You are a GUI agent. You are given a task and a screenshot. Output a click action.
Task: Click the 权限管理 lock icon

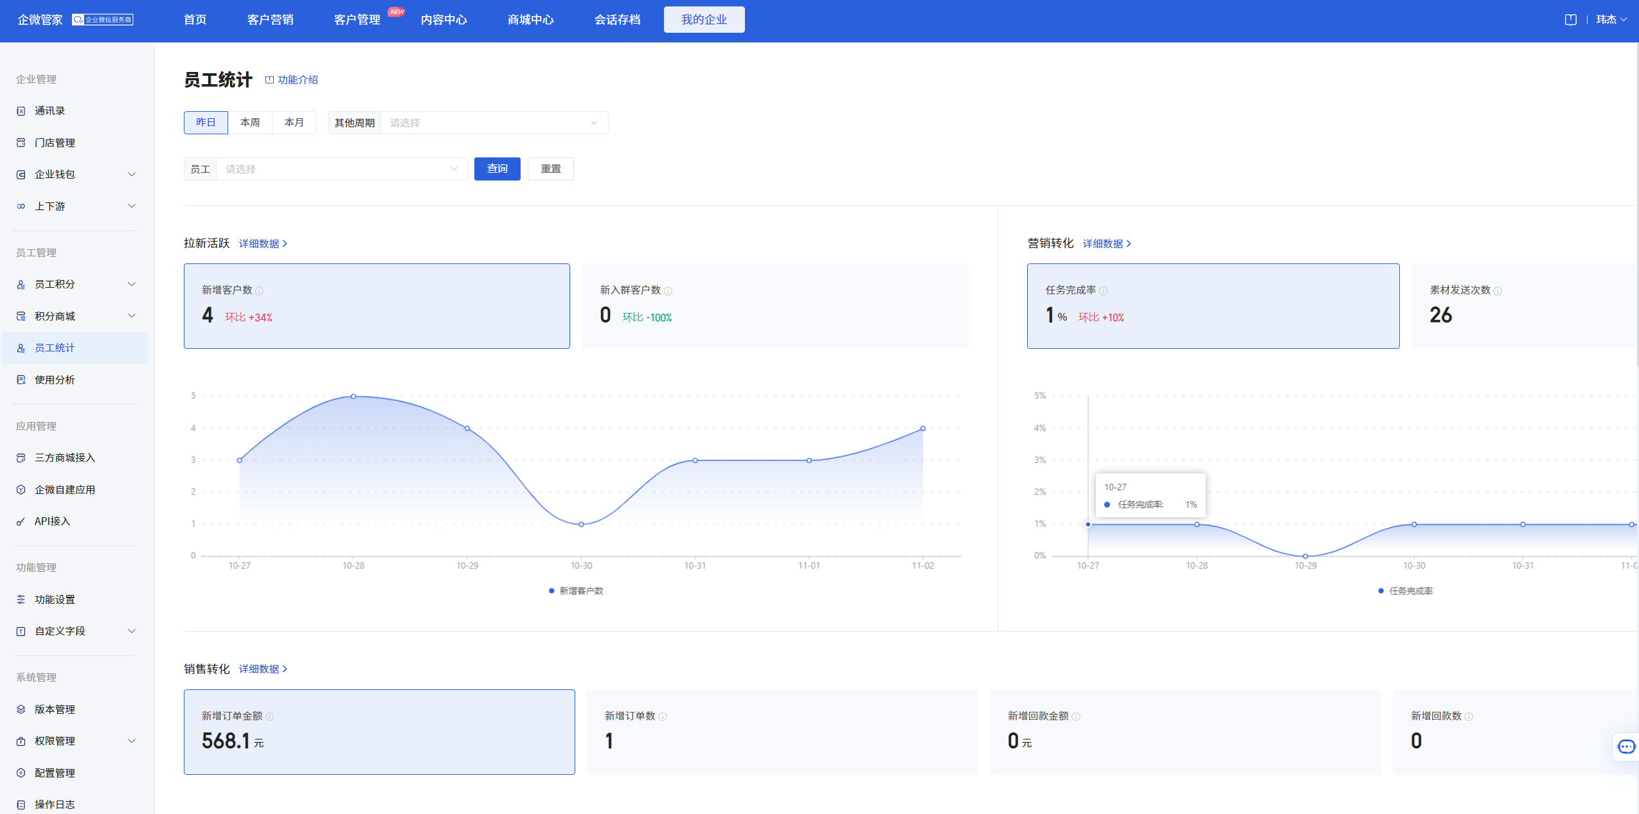coord(21,741)
